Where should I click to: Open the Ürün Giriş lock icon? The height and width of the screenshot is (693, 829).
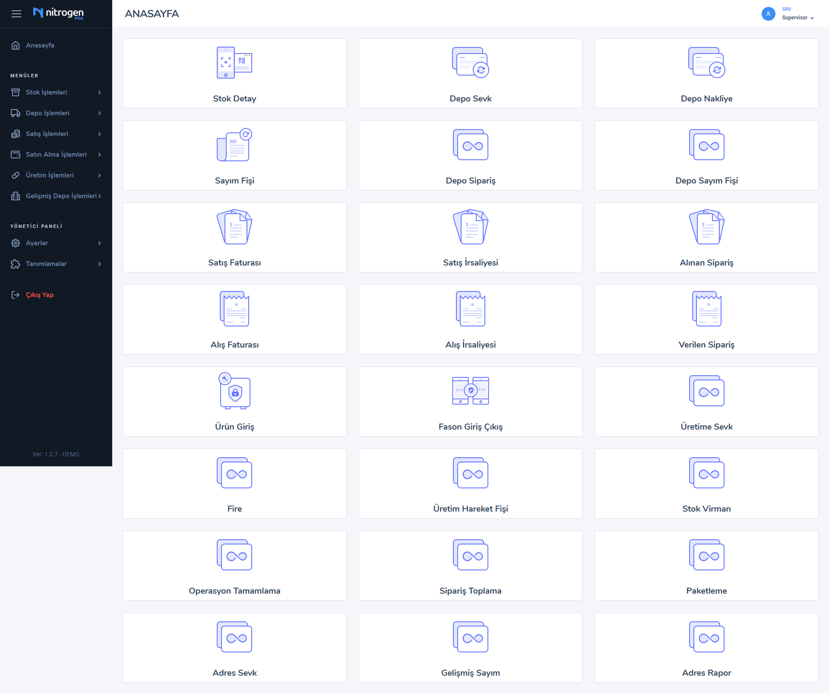(x=234, y=391)
